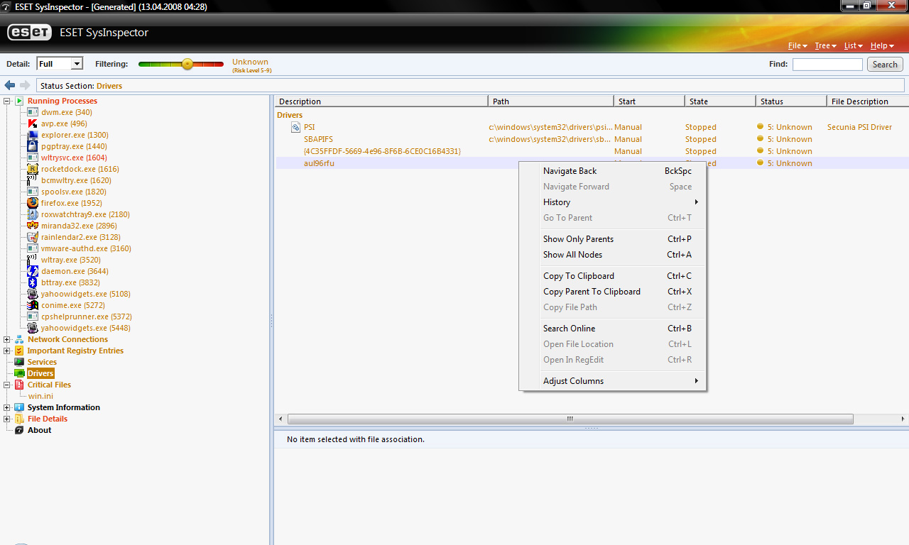
Task: Select Show Only Parents
Action: (x=613, y=239)
